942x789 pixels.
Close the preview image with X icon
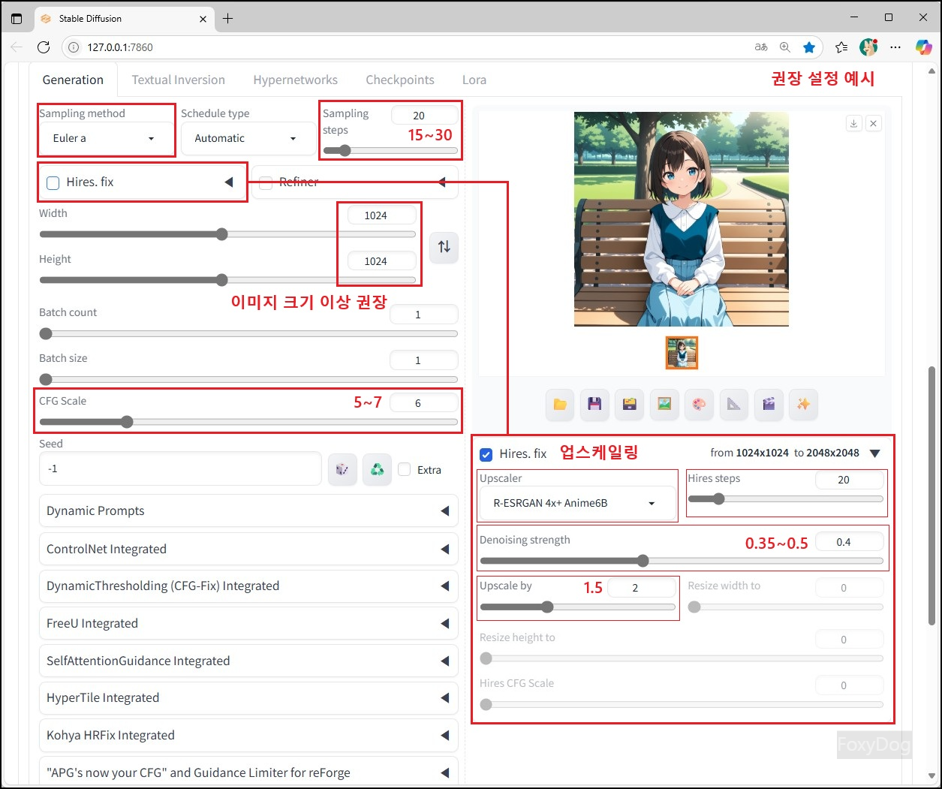pos(874,123)
